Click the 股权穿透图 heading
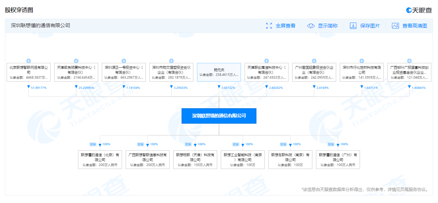Viewport: 438px width, 203px height. tap(19, 10)
